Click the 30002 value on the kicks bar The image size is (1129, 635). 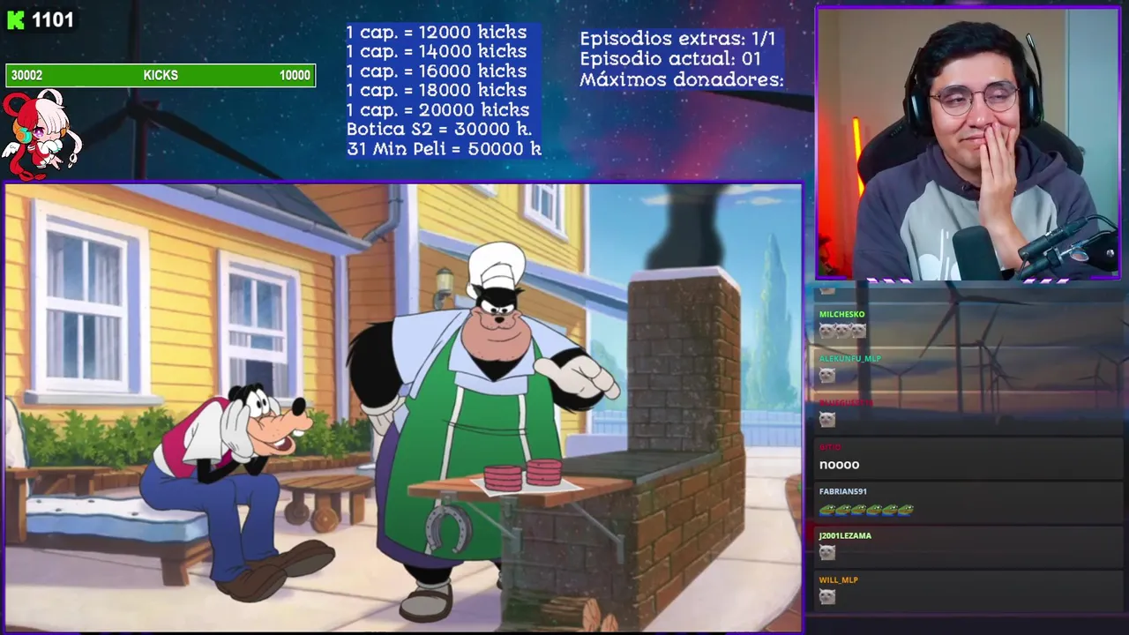(26, 76)
